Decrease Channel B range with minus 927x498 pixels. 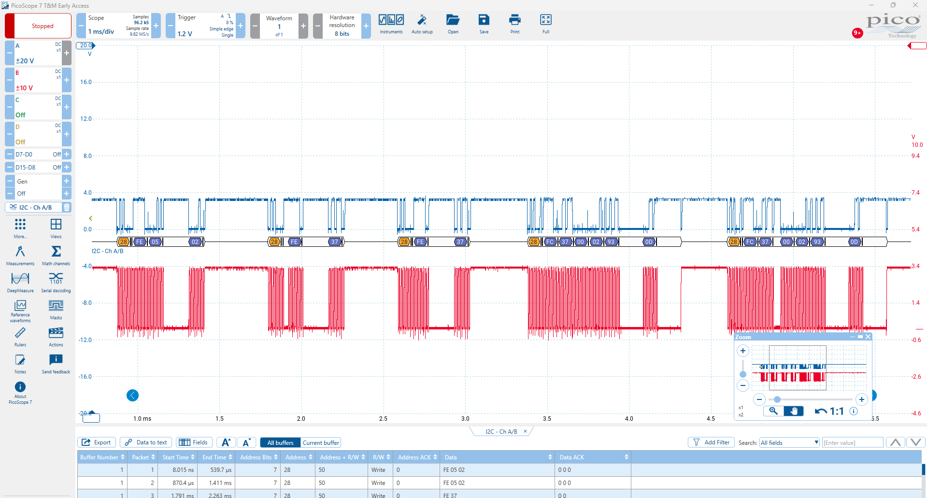click(9, 80)
